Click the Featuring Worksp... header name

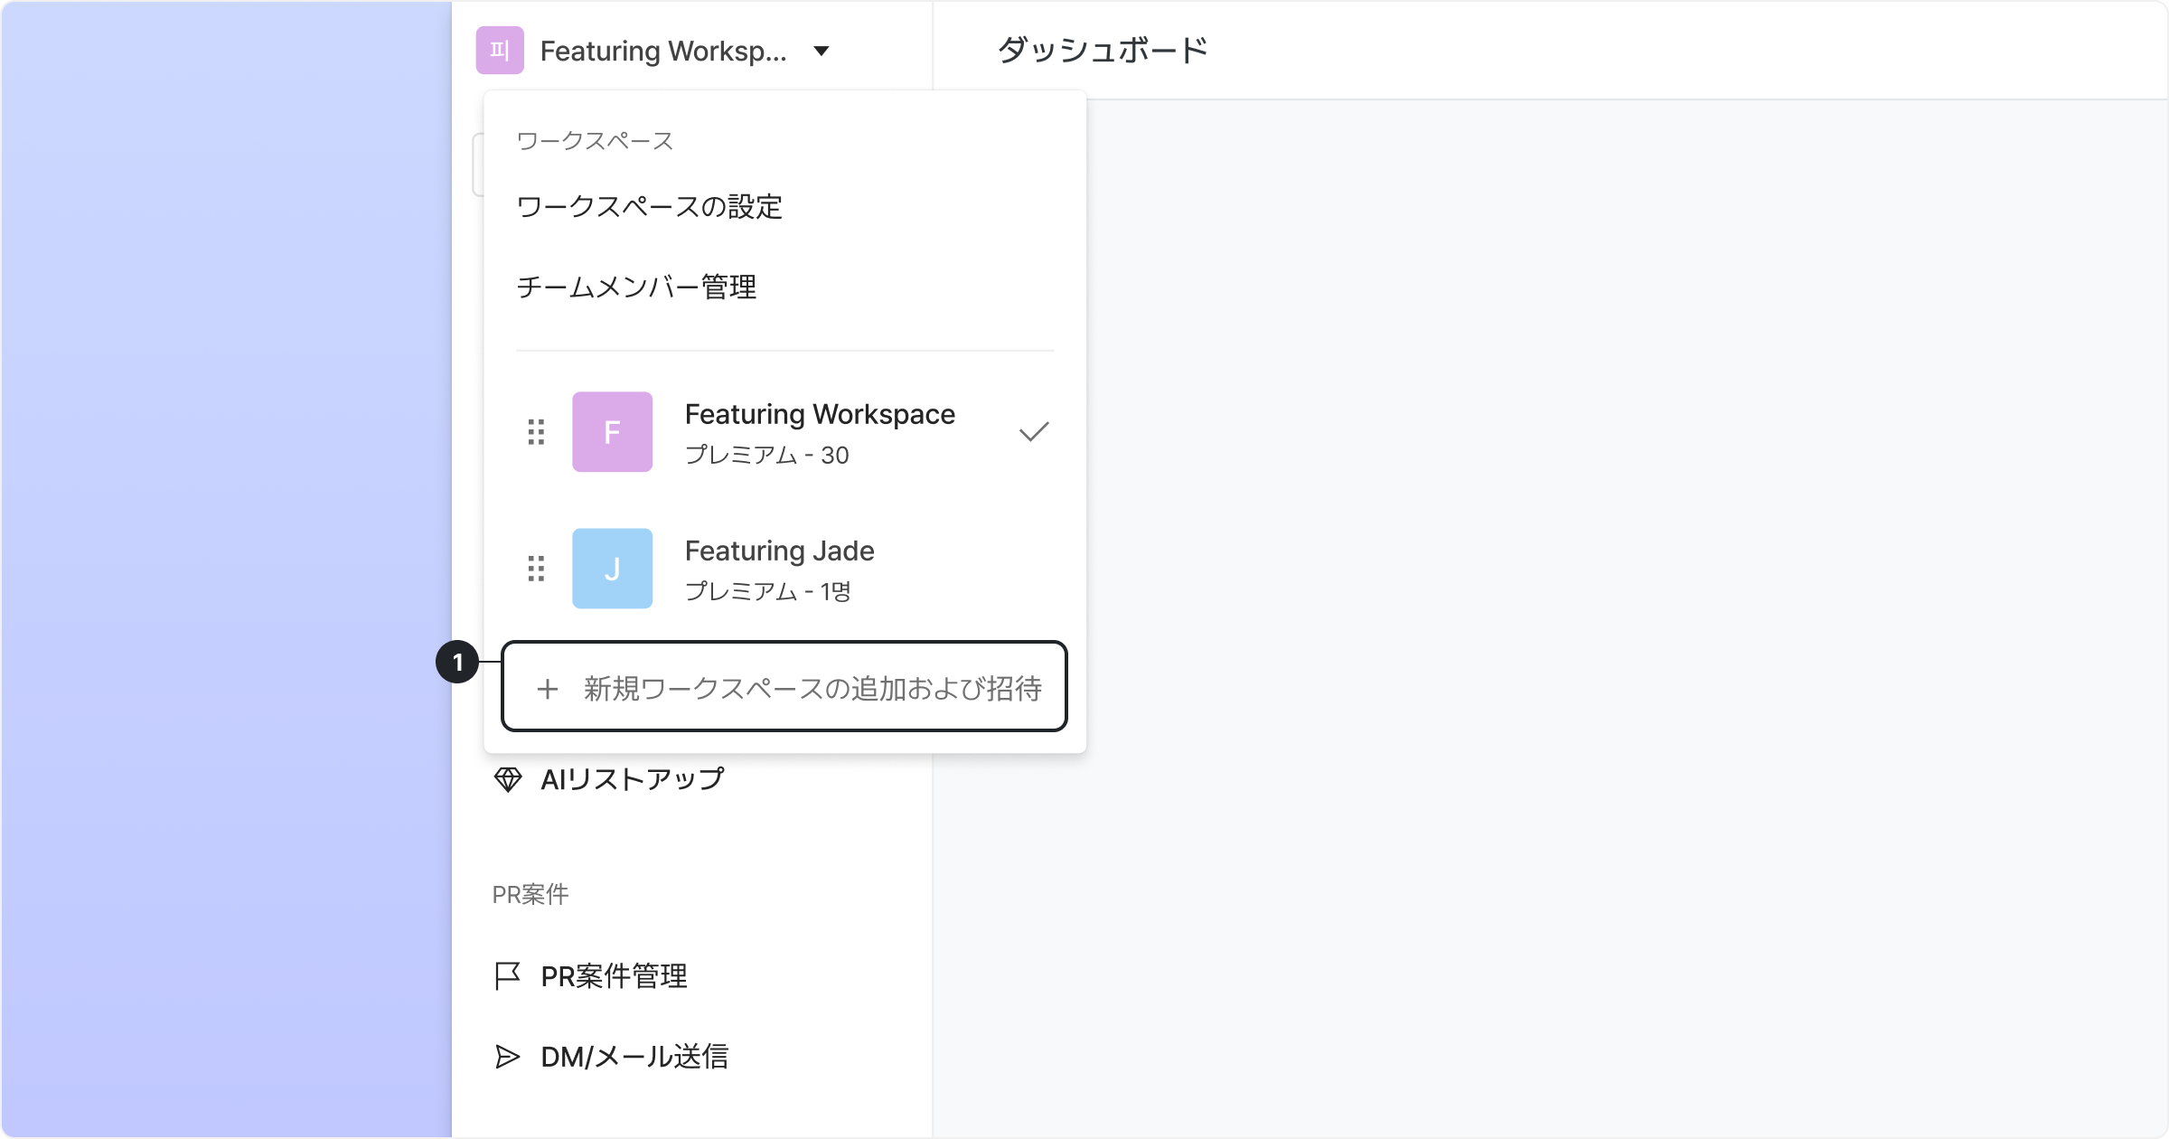click(663, 52)
